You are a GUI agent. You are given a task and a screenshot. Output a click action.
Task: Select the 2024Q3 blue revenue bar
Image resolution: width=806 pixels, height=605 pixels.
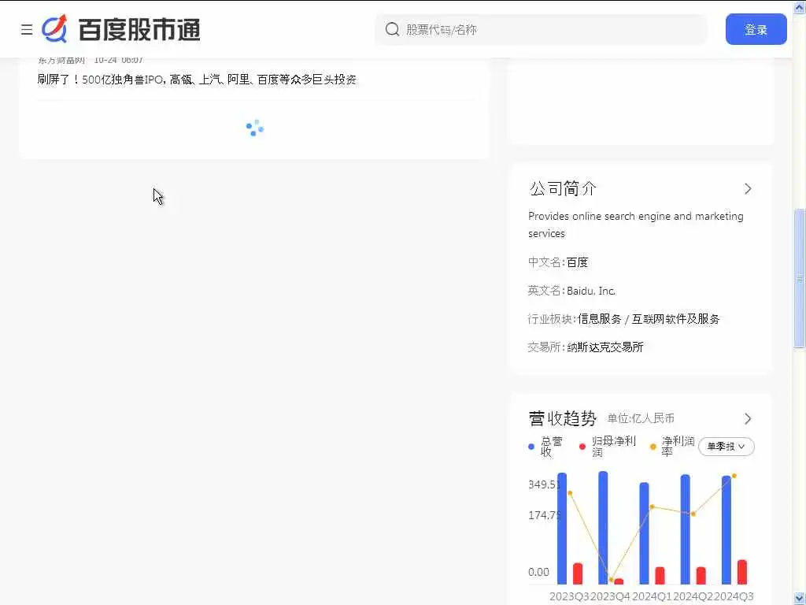(x=727, y=530)
